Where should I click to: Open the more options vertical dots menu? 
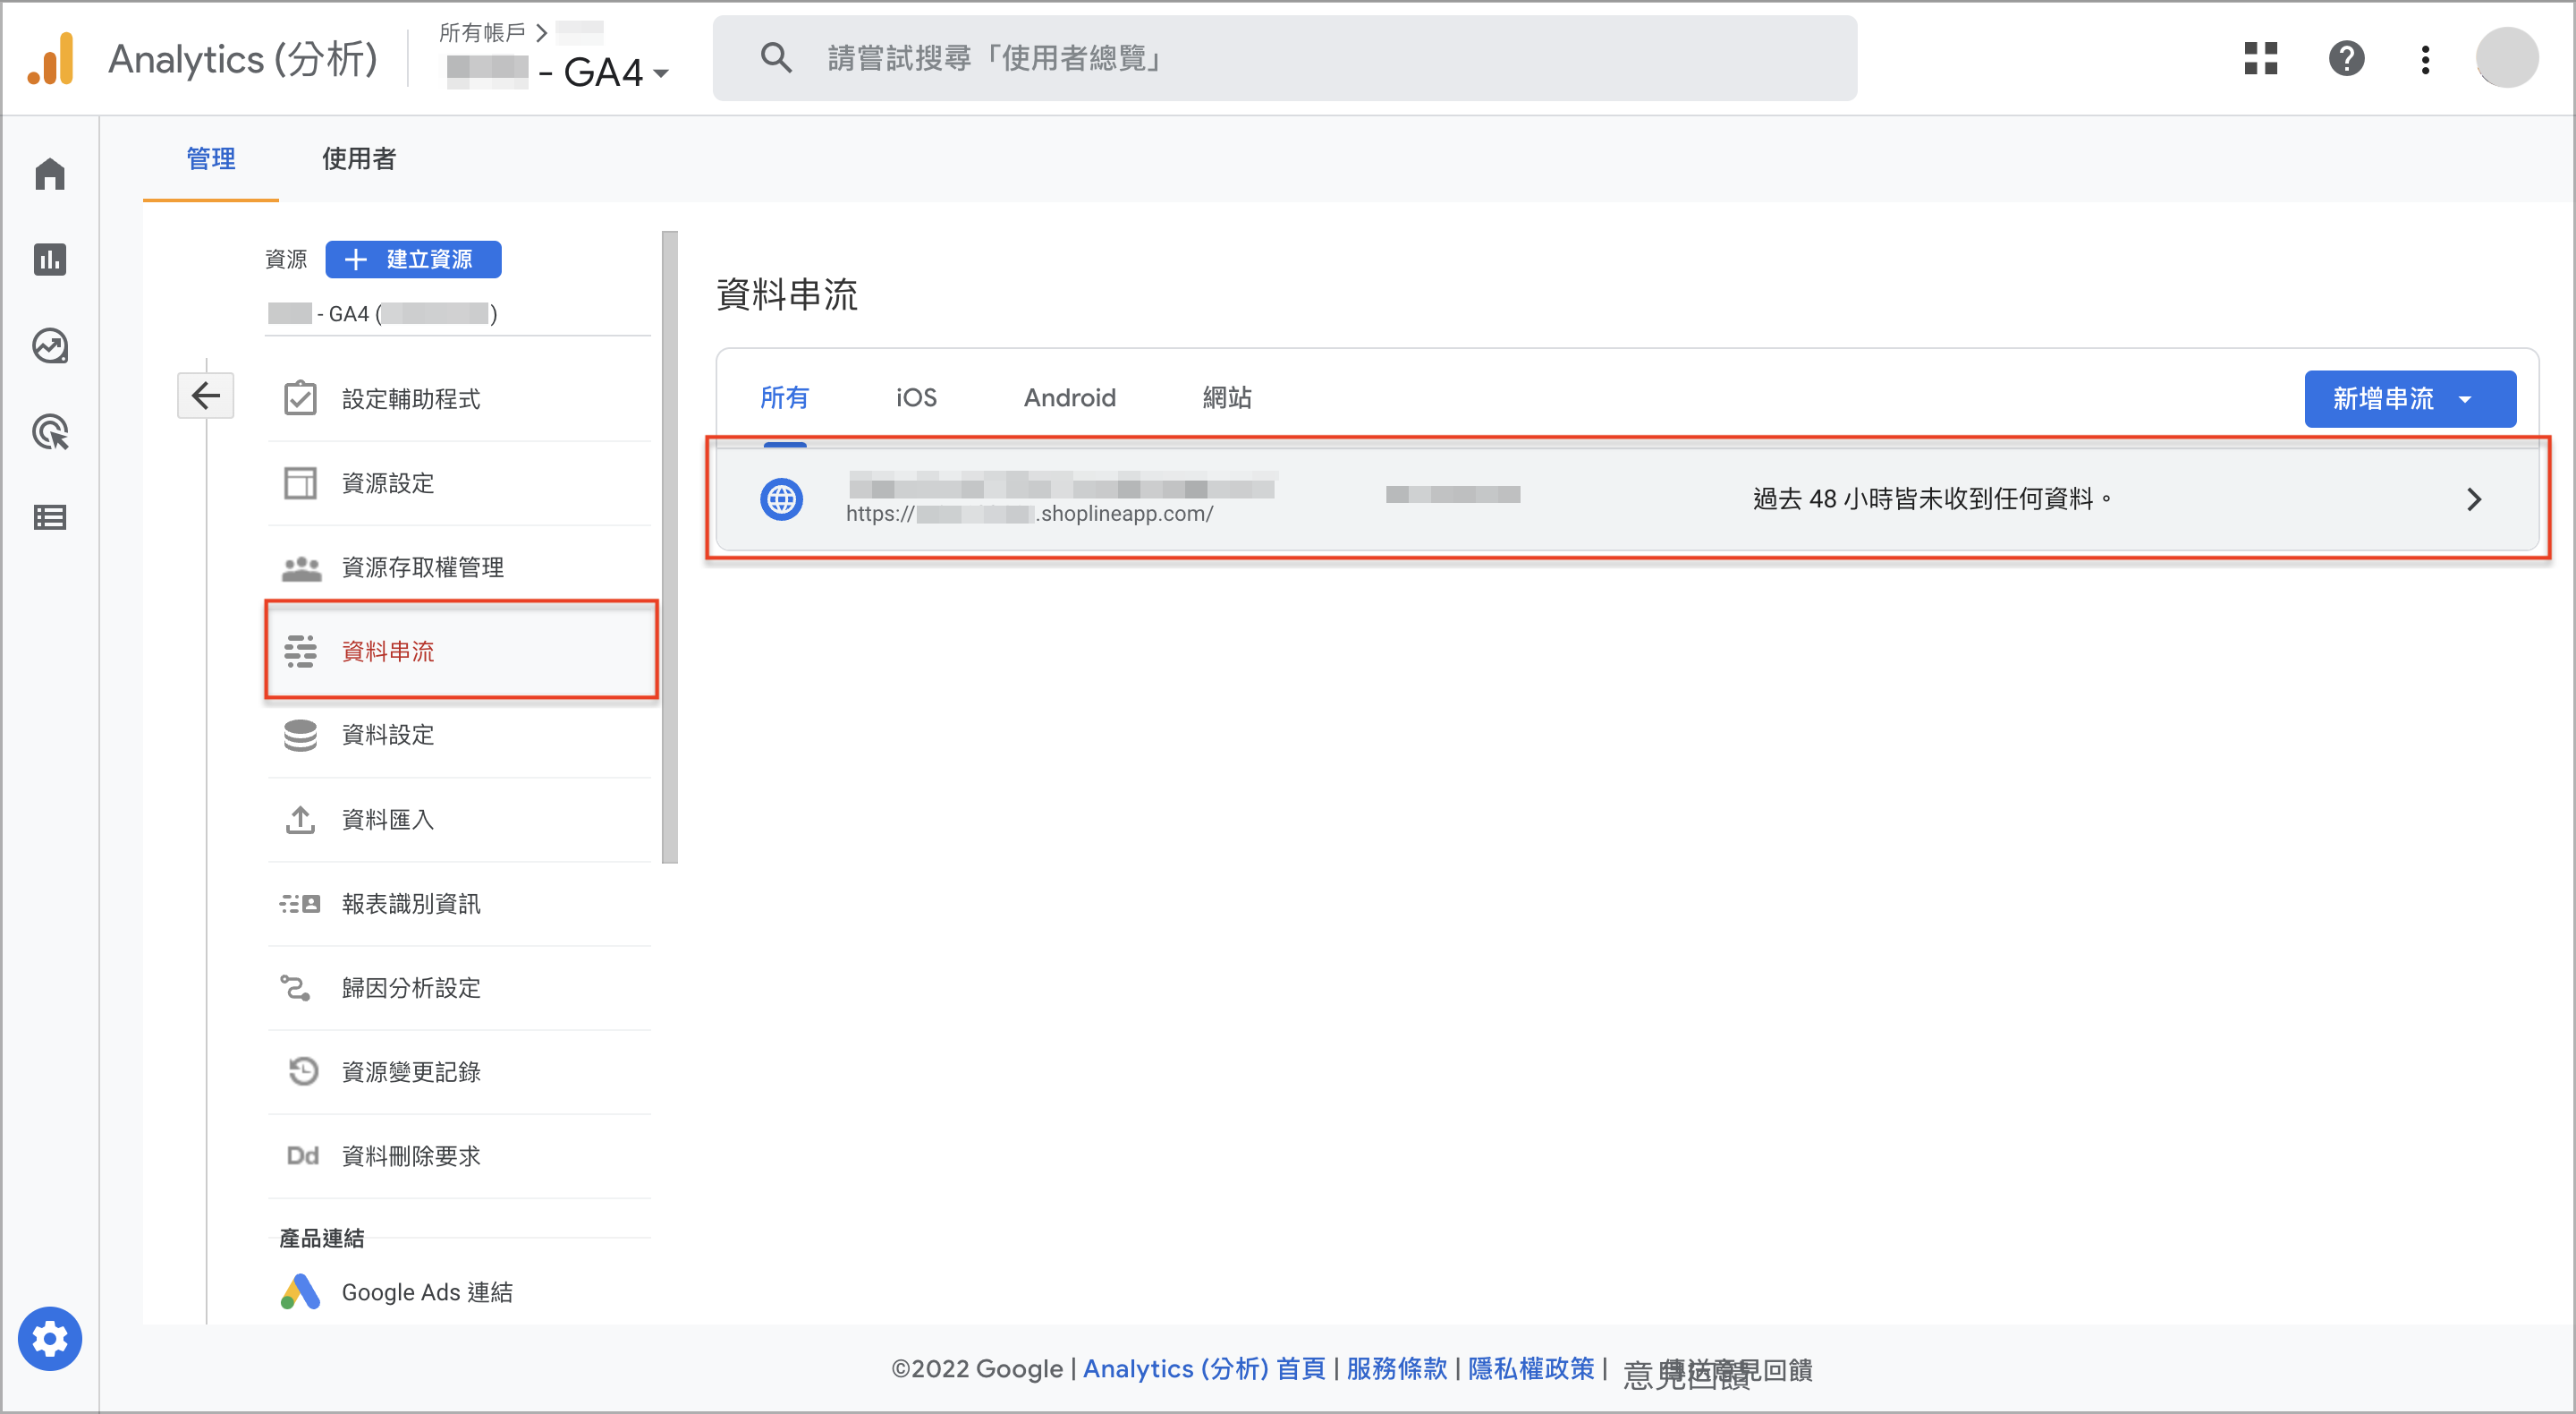pos(2425,59)
